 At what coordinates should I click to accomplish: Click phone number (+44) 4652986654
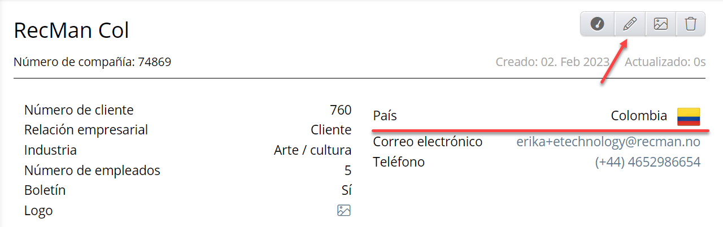(x=647, y=163)
